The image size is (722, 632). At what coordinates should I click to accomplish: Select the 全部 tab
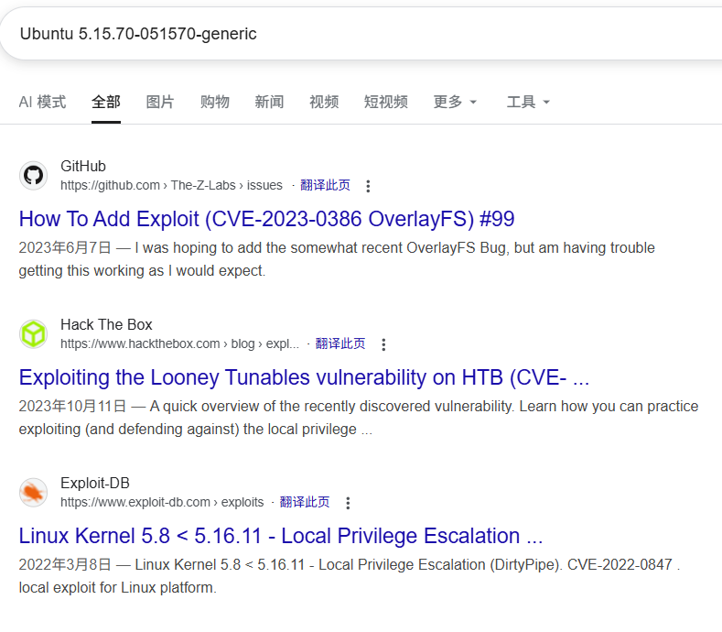coord(106,102)
